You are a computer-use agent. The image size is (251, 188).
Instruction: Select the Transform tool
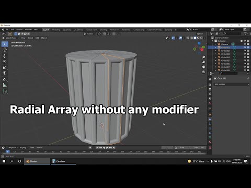[5, 73]
